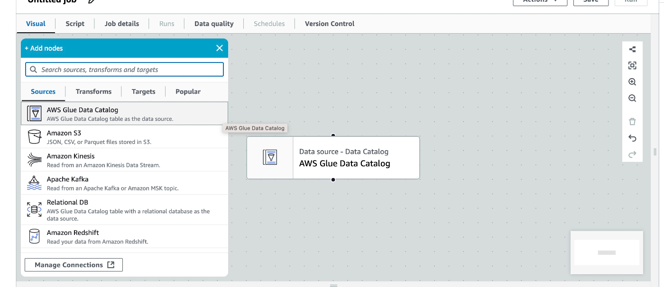Click the side panel resize handle at right edge
Screen dimensions: 664x287
tap(655, 152)
